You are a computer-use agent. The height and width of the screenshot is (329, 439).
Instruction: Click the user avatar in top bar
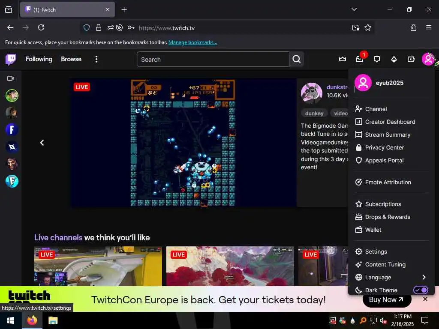pyautogui.click(x=428, y=59)
